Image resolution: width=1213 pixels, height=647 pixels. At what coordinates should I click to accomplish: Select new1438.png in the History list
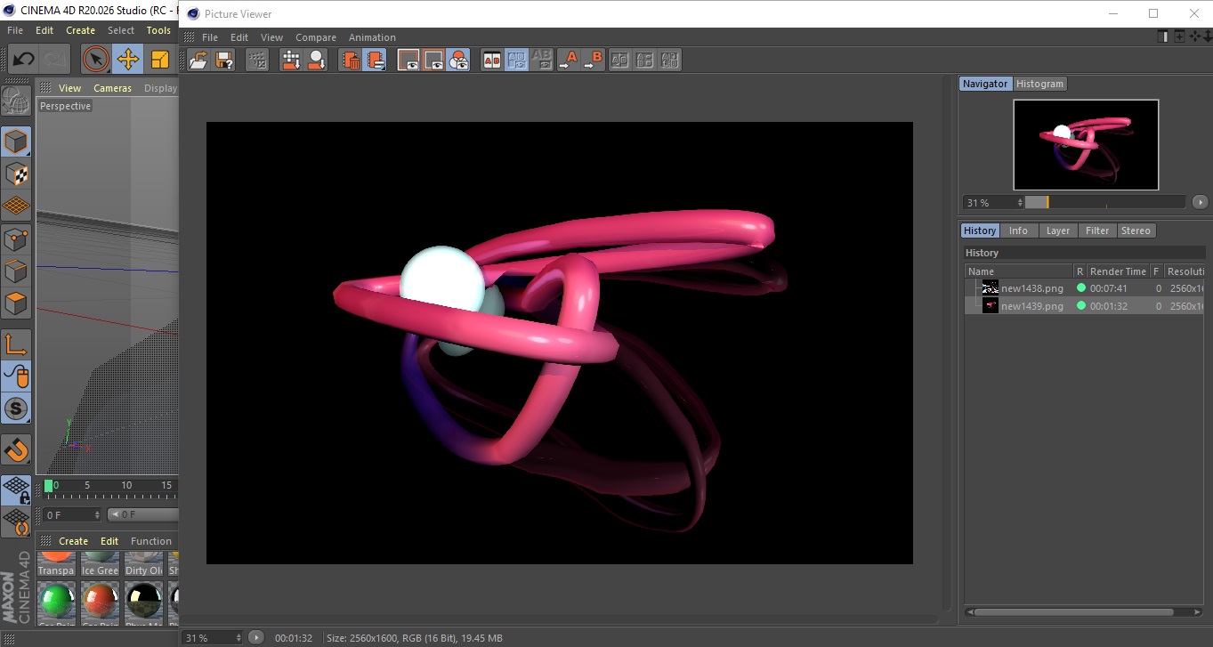coord(1031,288)
